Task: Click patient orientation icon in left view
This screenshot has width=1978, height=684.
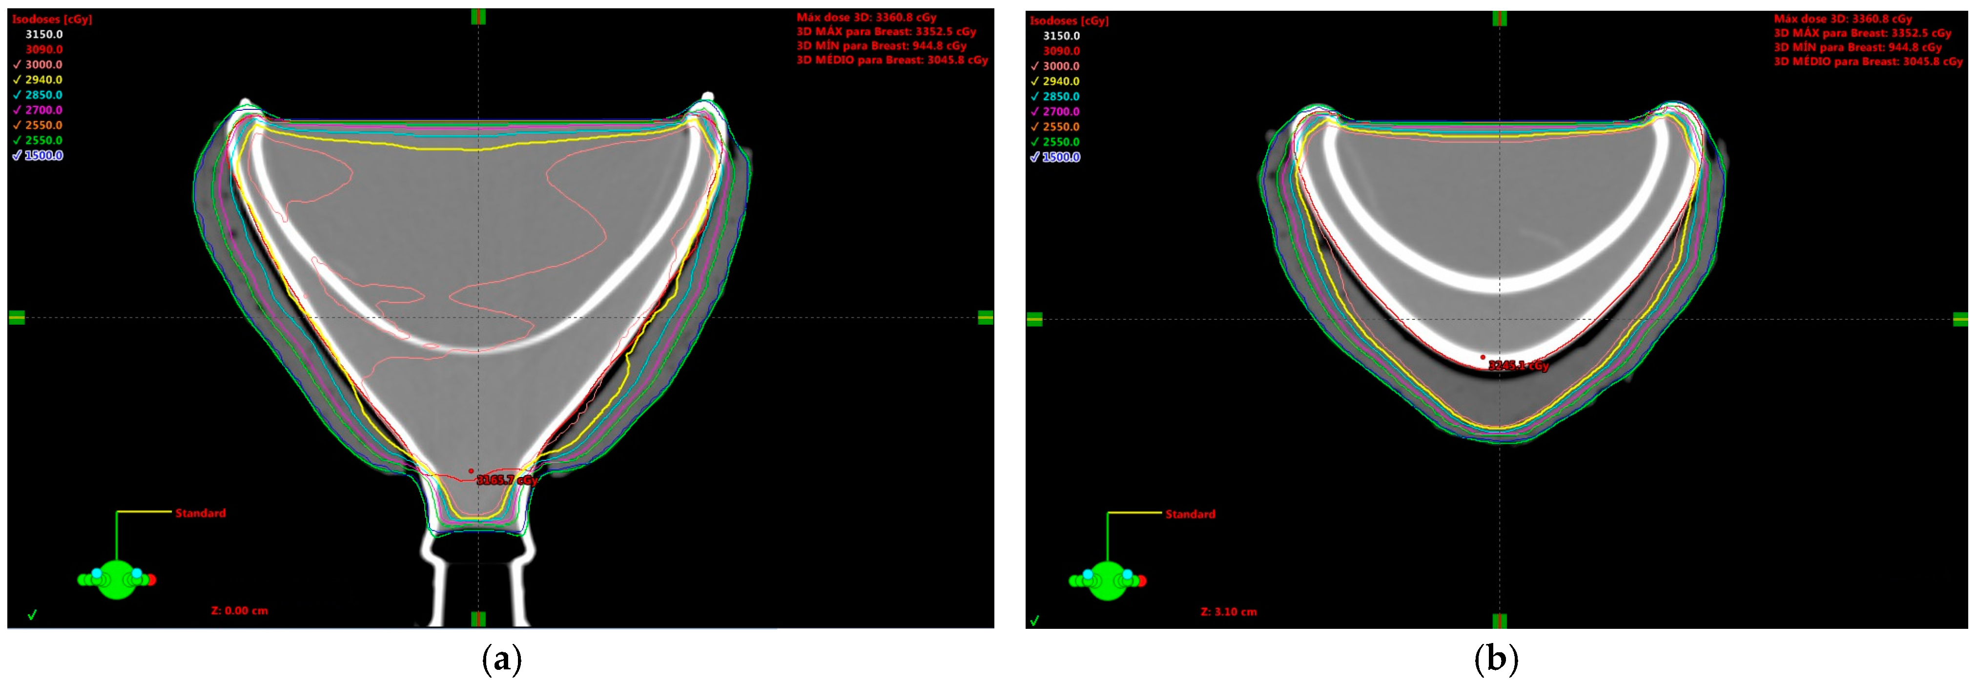Action: pos(117,580)
